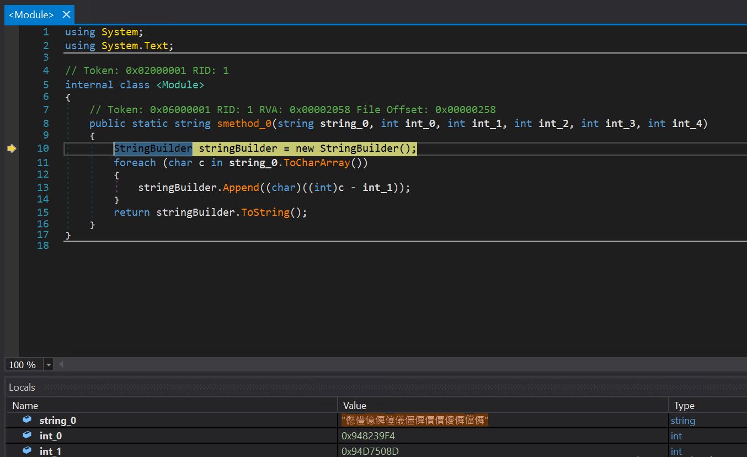
Task: Click the ToString call on line 15
Action: (x=265, y=212)
